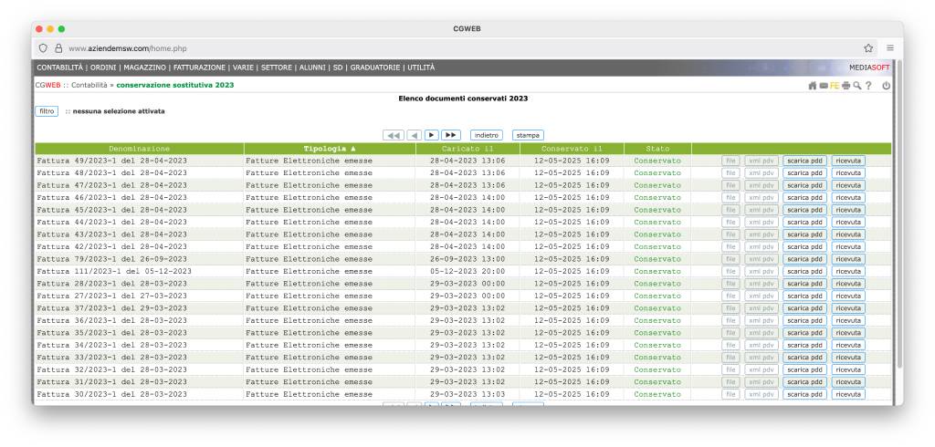935x447 pixels.
Task: Click the yellow FE icon
Action: [835, 85]
